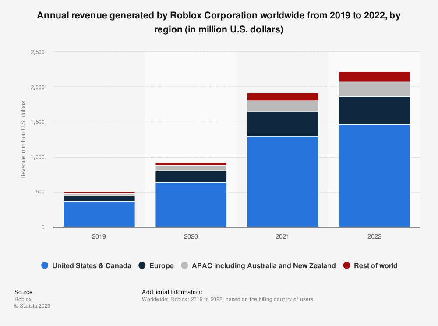Click the 'Roblox' source name

[x=23, y=299]
